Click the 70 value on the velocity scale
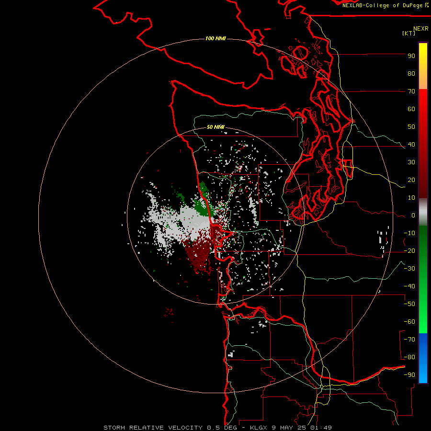The width and height of the screenshot is (431, 431). tap(411, 91)
